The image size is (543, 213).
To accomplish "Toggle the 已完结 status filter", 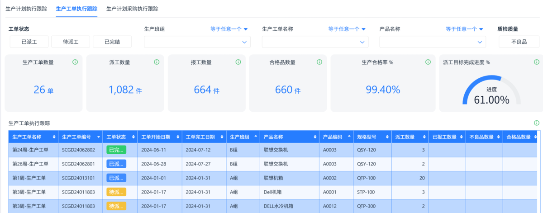I will 112,42.
